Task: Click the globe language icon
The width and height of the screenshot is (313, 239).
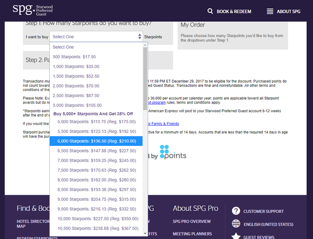Action: 236,224
